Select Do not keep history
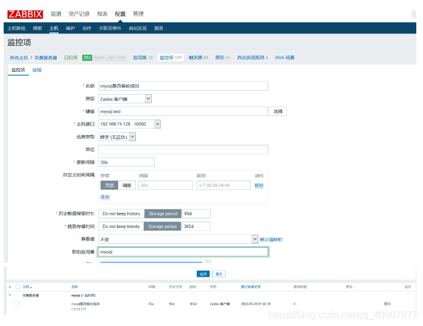 [121, 213]
